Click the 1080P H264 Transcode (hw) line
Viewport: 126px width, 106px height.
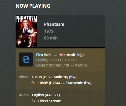(x=65, y=83)
